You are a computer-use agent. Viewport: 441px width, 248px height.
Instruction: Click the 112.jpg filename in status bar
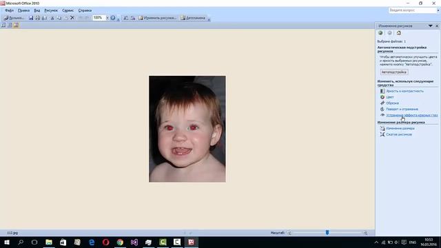pyautogui.click(x=12, y=233)
